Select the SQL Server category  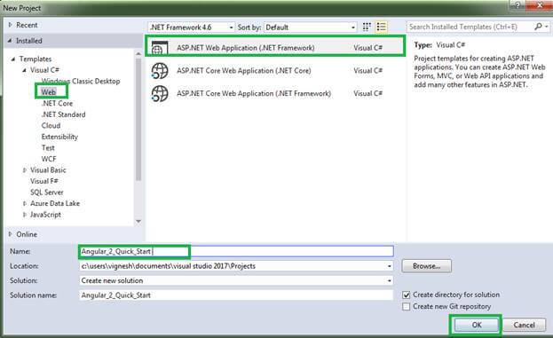[x=47, y=193]
